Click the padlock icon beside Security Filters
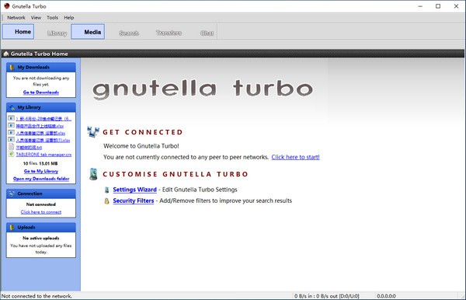Image resolution: width=466 pixels, height=300 pixels. (x=106, y=201)
